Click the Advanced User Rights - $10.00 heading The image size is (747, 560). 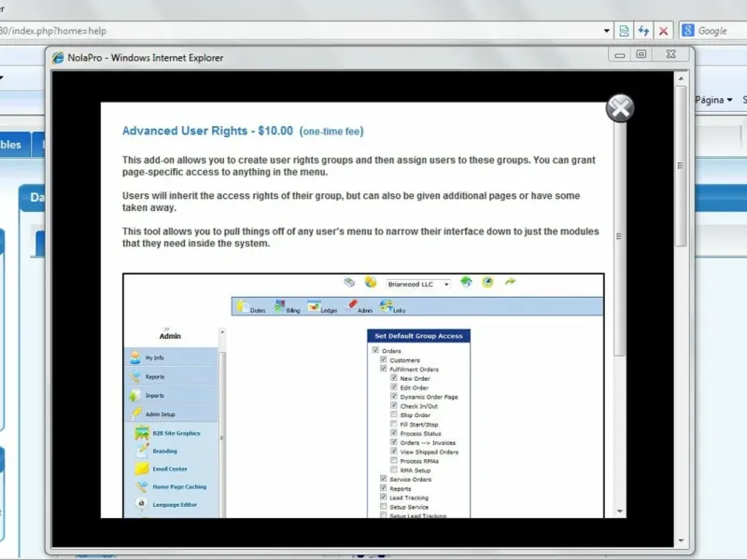click(x=207, y=131)
